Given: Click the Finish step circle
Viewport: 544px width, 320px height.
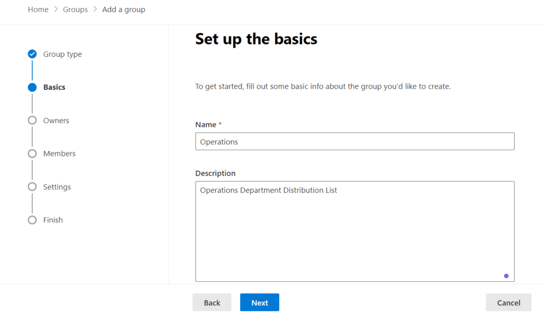Looking at the screenshot, I should 32,220.
